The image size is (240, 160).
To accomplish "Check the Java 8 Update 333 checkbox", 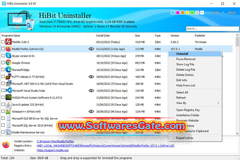I will pos(3,104).
